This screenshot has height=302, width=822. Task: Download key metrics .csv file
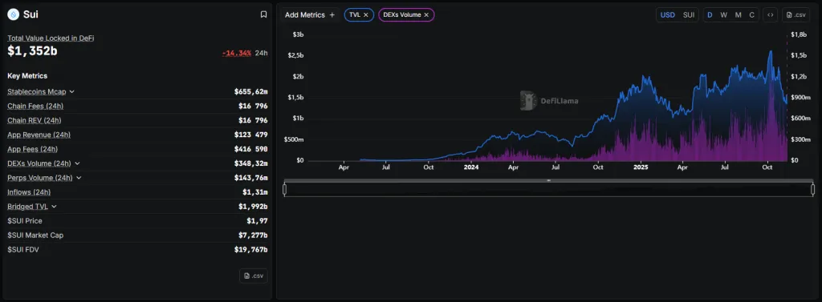point(253,276)
